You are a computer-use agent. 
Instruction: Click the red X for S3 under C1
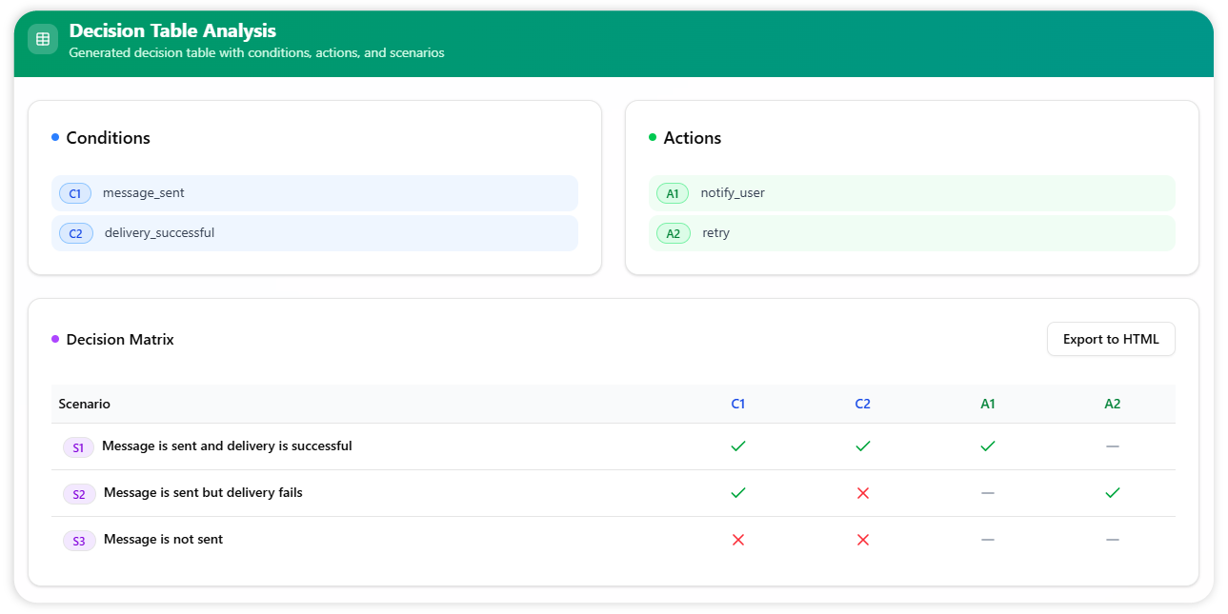[x=737, y=540]
